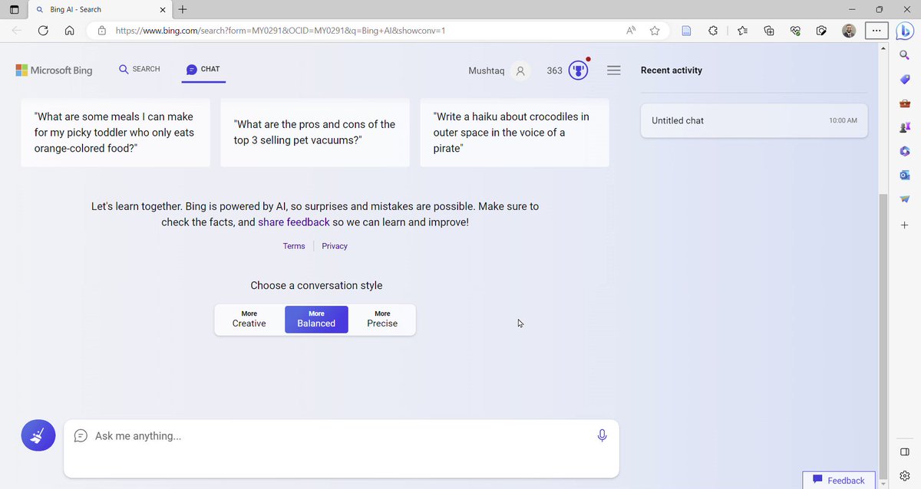Open the sidebar Games chess icon
Viewport: 921px width, 489px height.
tap(904, 127)
